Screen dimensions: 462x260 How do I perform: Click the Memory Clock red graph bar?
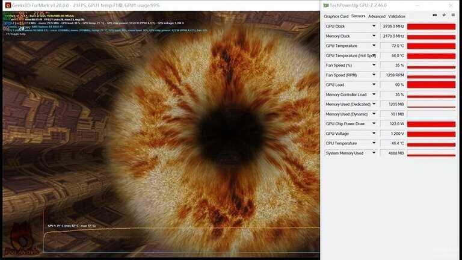click(431, 36)
